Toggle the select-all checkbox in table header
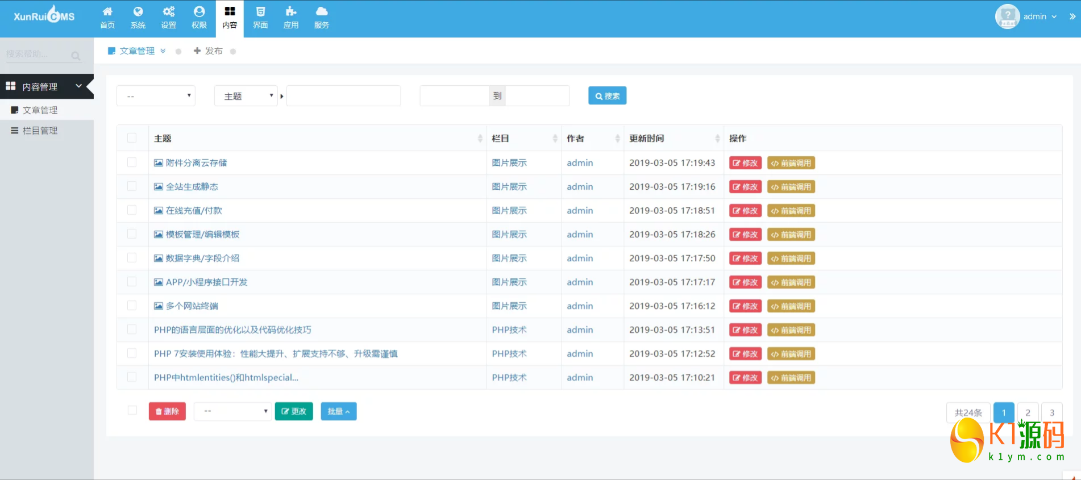The width and height of the screenshot is (1081, 480). click(x=132, y=138)
